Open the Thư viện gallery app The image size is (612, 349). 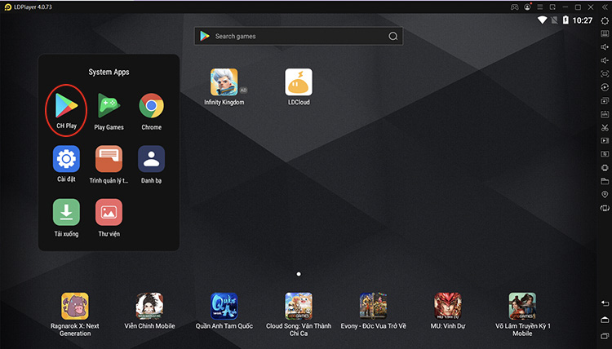pos(109,212)
